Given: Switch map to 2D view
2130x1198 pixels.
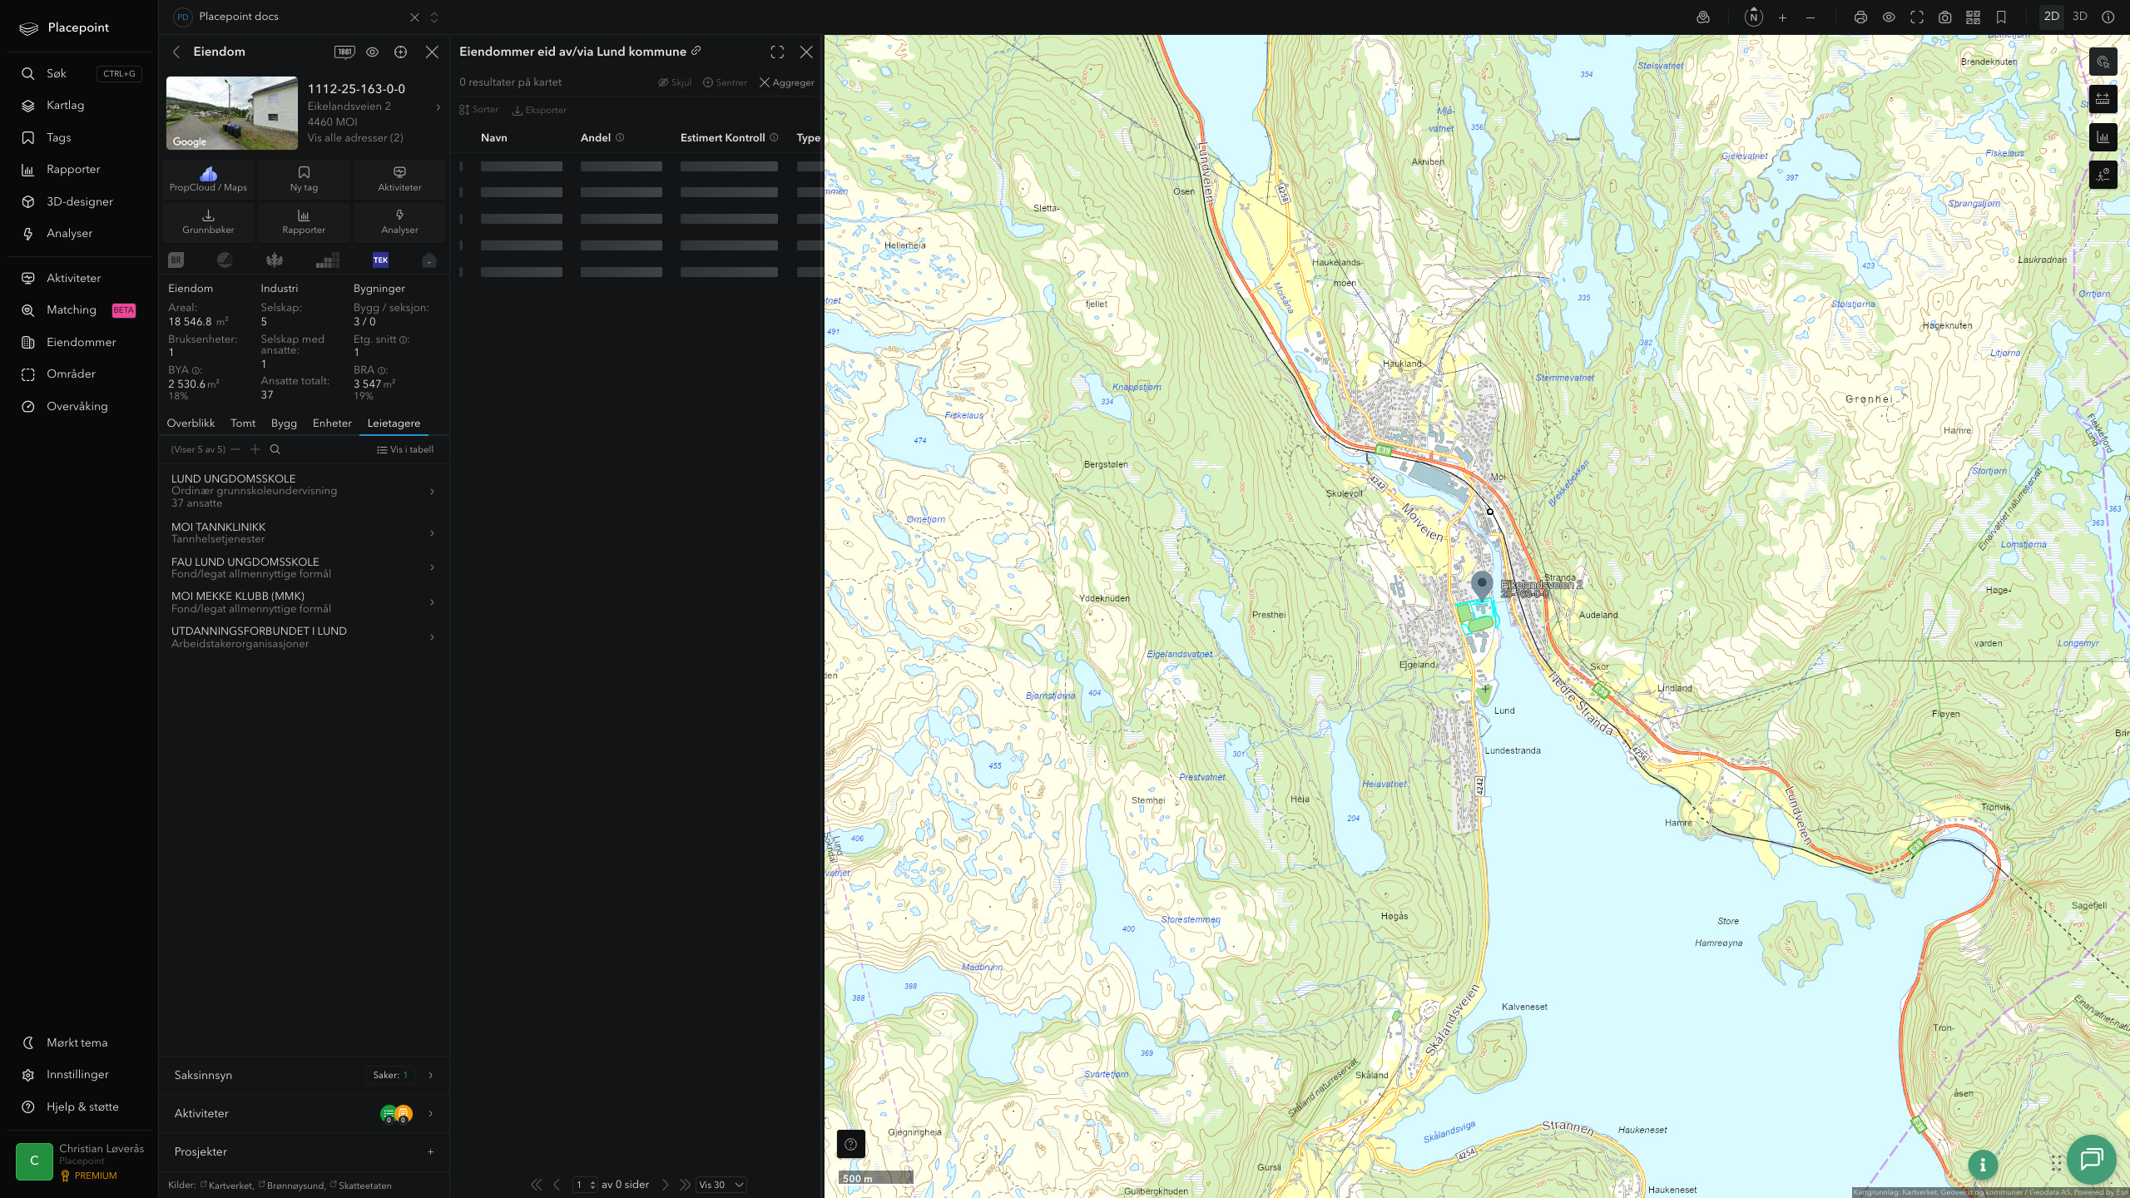Looking at the screenshot, I should (x=2052, y=17).
